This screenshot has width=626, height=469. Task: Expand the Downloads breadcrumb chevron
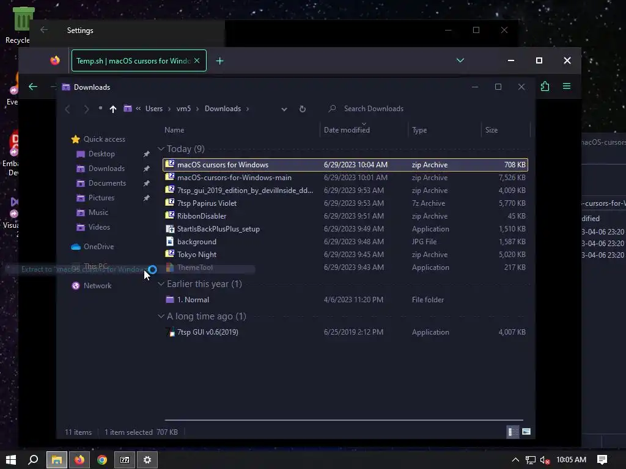248,109
